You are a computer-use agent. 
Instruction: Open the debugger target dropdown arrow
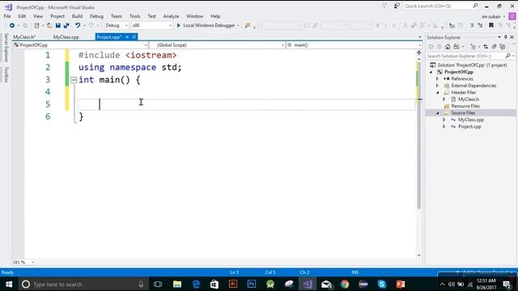238,25
